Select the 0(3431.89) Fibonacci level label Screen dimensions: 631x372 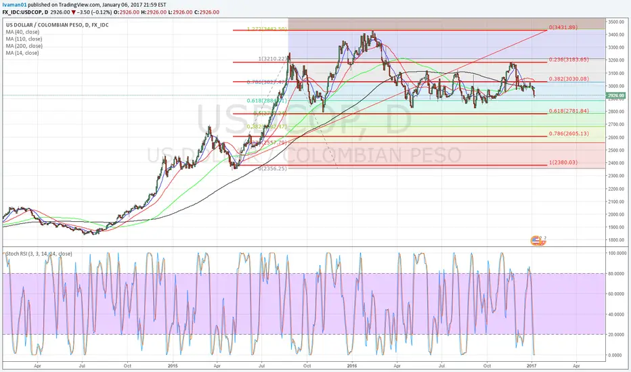pos(563,27)
